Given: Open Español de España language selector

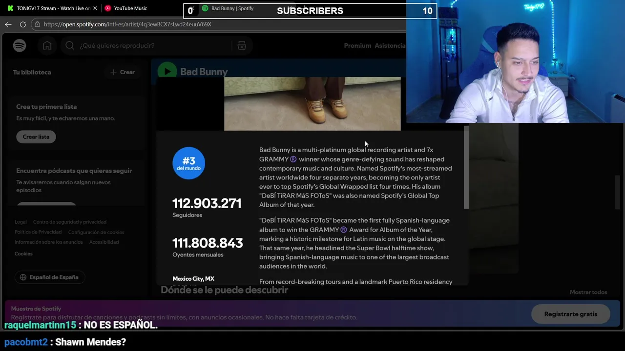Looking at the screenshot, I should tap(49, 277).
